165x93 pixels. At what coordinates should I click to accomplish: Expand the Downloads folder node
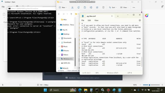59,42
